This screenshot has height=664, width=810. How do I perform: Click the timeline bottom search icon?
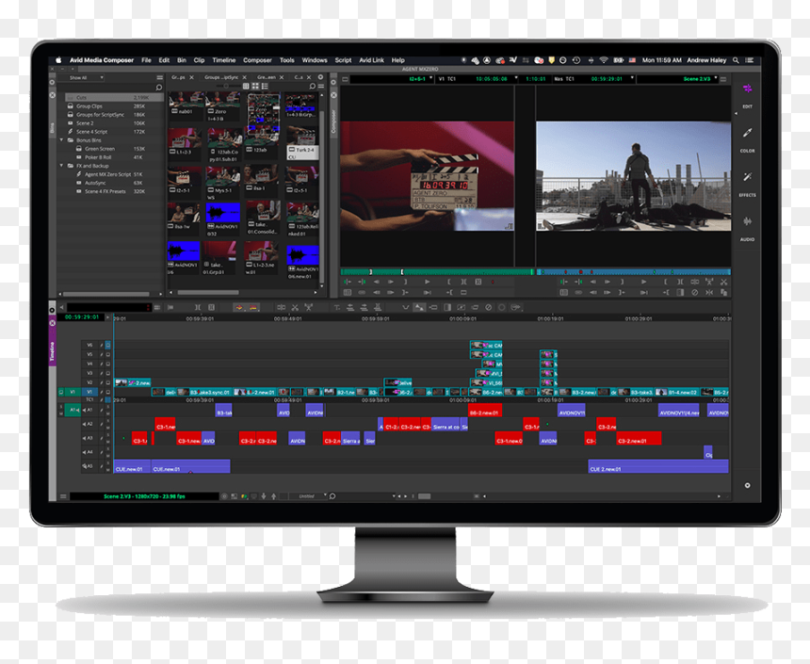(x=332, y=496)
